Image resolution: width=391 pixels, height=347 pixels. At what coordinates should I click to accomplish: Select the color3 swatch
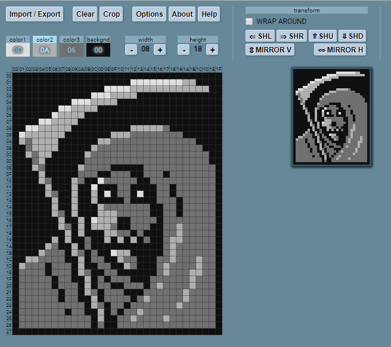71,50
